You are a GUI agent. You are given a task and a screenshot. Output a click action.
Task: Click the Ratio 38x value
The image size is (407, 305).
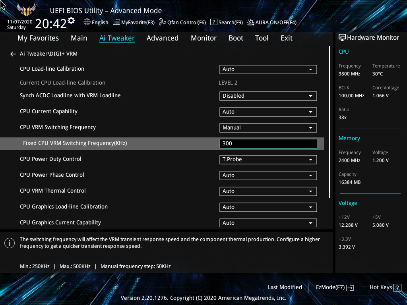[343, 118]
